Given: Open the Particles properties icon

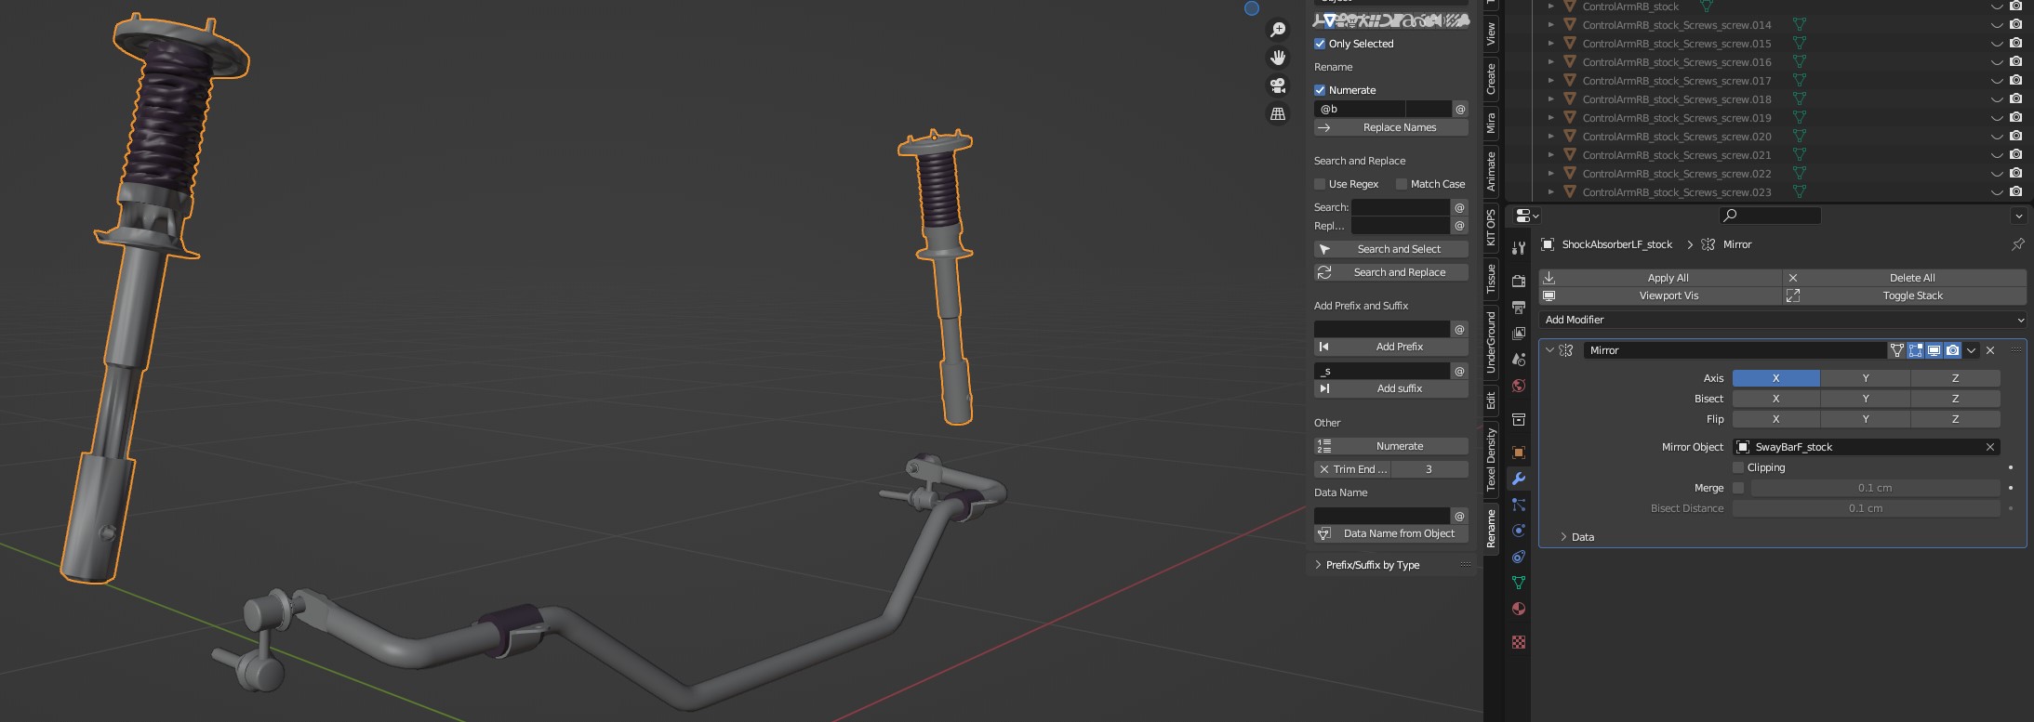Looking at the screenshot, I should click(1519, 505).
